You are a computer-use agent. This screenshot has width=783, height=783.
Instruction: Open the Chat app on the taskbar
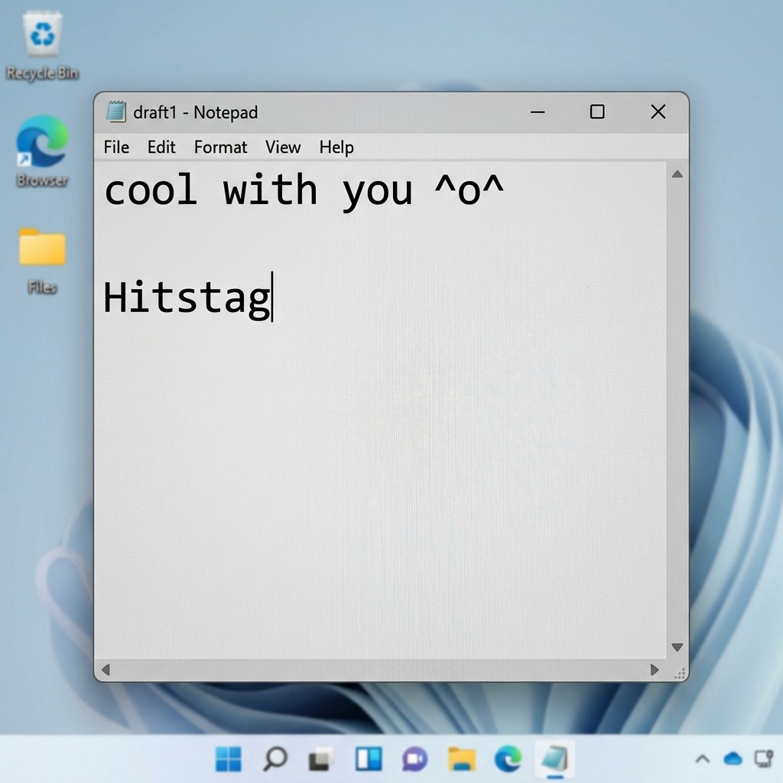(x=414, y=759)
